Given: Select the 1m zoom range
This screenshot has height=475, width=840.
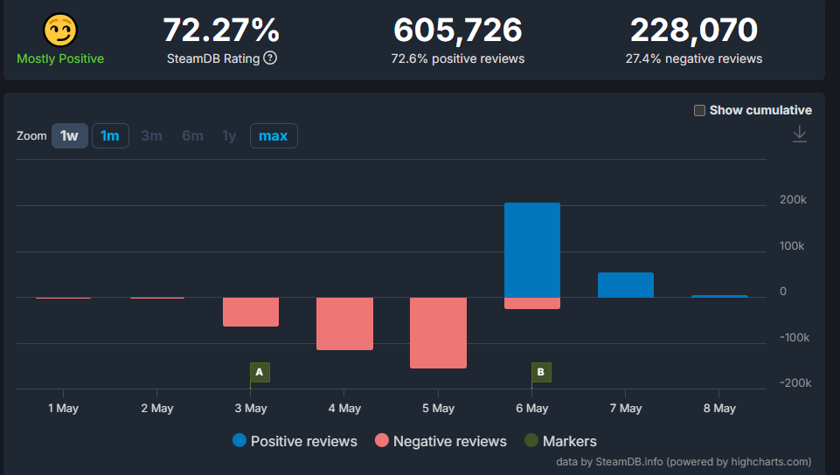Looking at the screenshot, I should [x=110, y=136].
